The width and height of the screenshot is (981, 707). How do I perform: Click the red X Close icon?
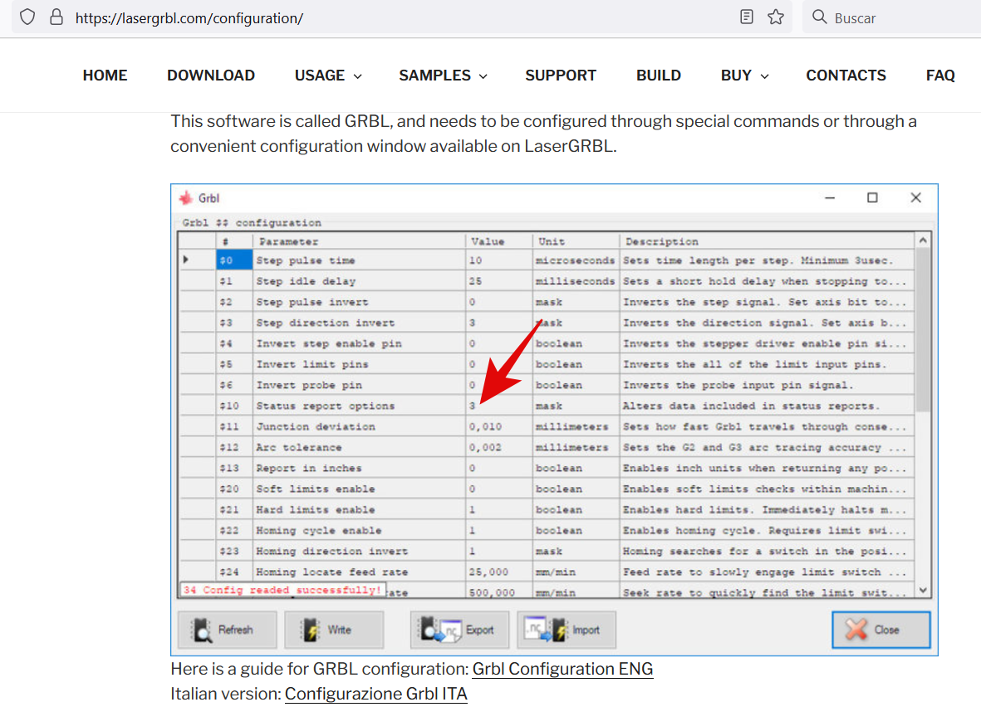856,630
